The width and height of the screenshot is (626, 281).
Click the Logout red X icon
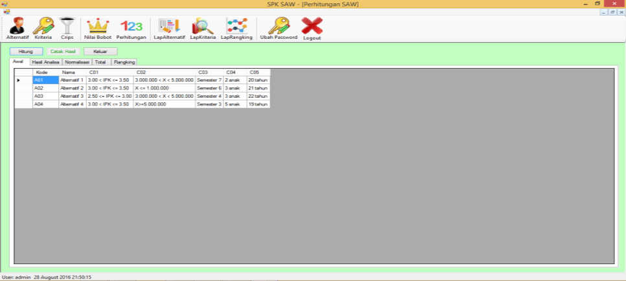click(312, 28)
